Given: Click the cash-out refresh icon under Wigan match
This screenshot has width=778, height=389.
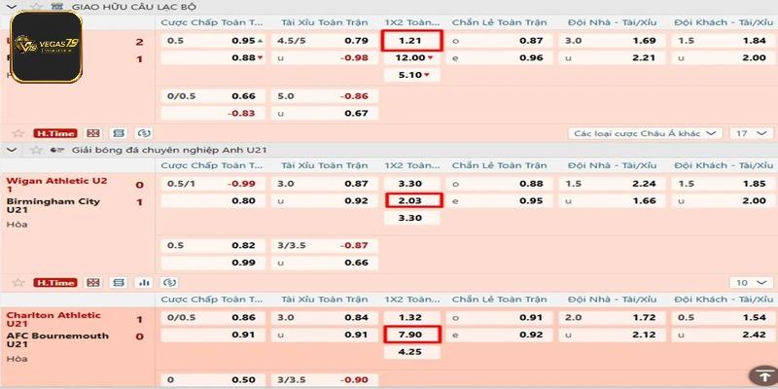Looking at the screenshot, I should click(x=169, y=283).
